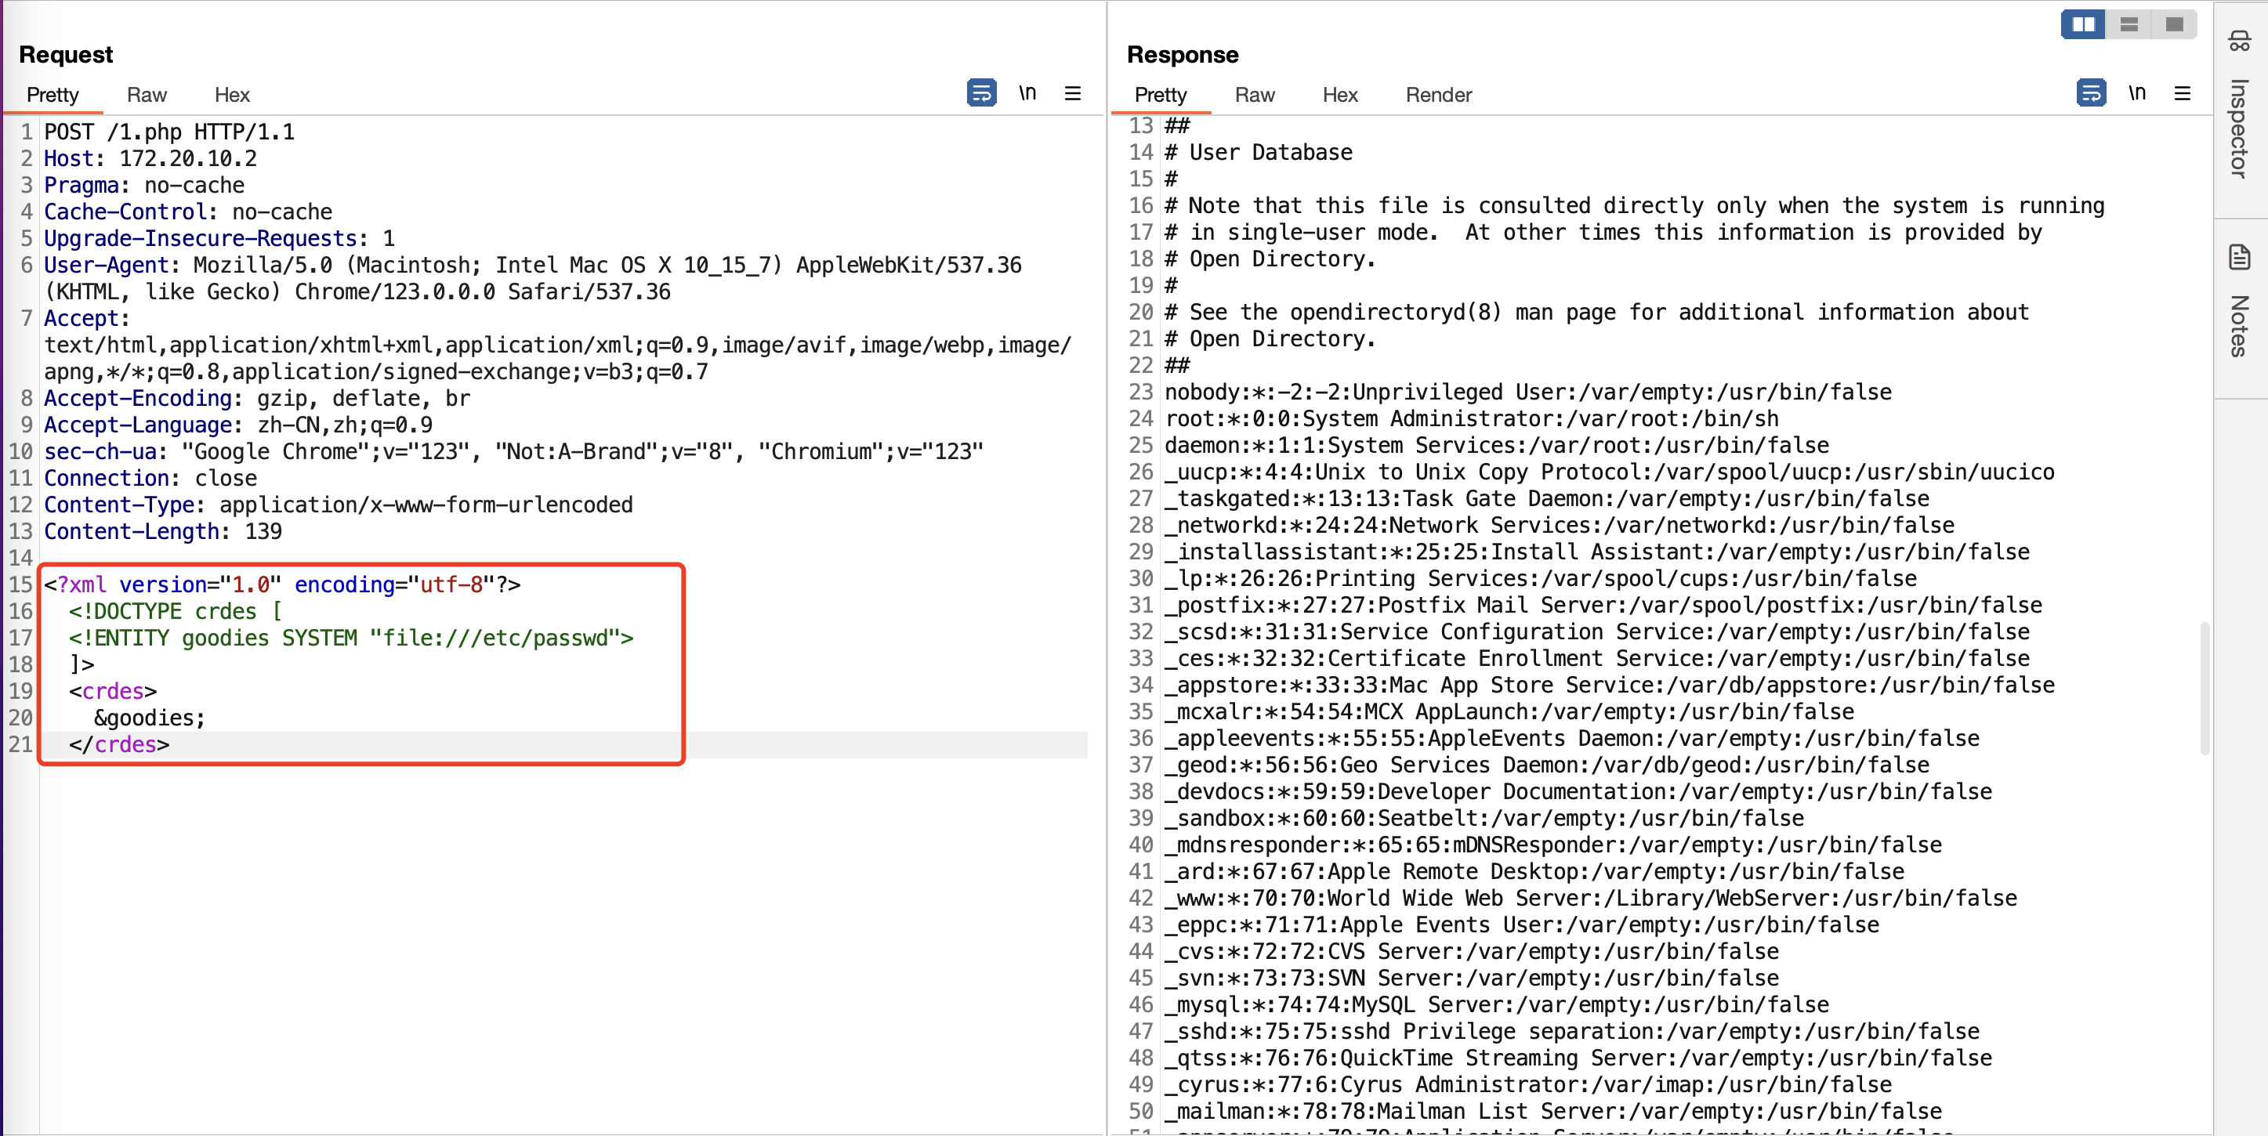Click the _mailman List Server response line

coord(1552,1112)
